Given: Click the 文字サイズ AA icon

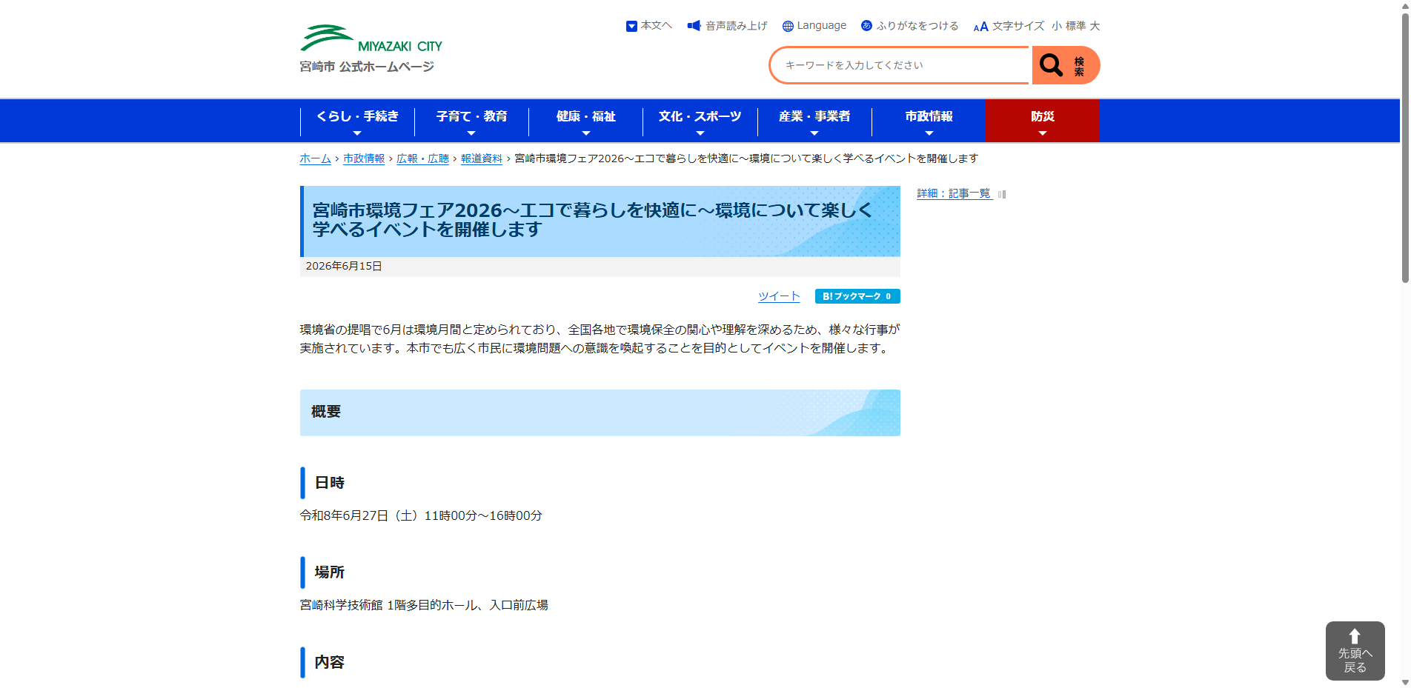Looking at the screenshot, I should (980, 27).
